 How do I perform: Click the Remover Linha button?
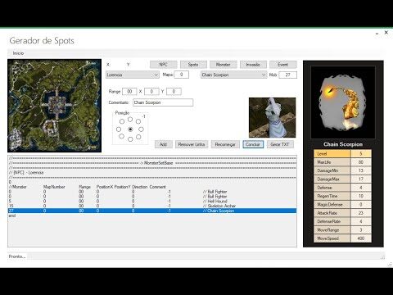(192, 144)
